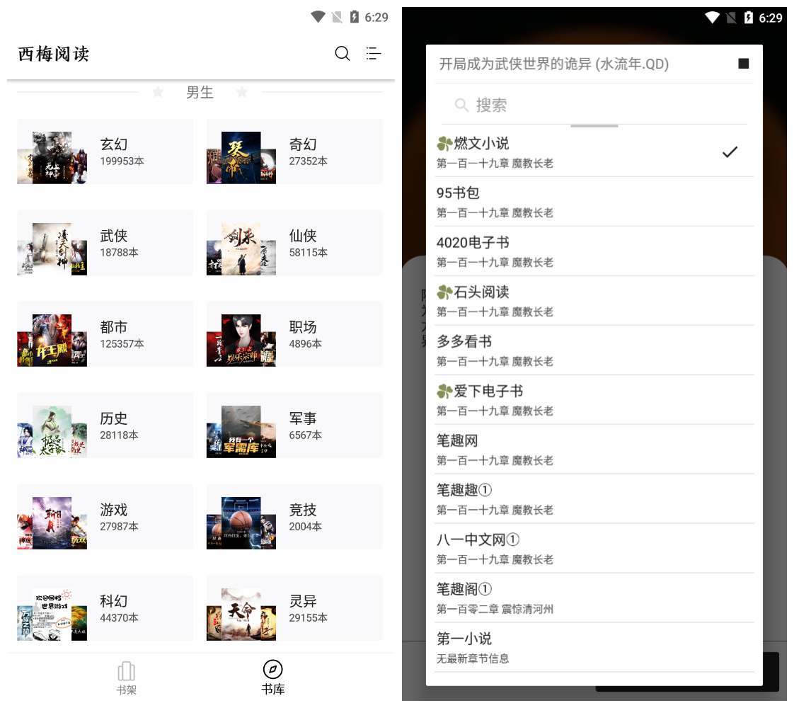Viewport: 794px width, 708px height.
Task: Open the filter/sort icon beside search
Action: [374, 54]
